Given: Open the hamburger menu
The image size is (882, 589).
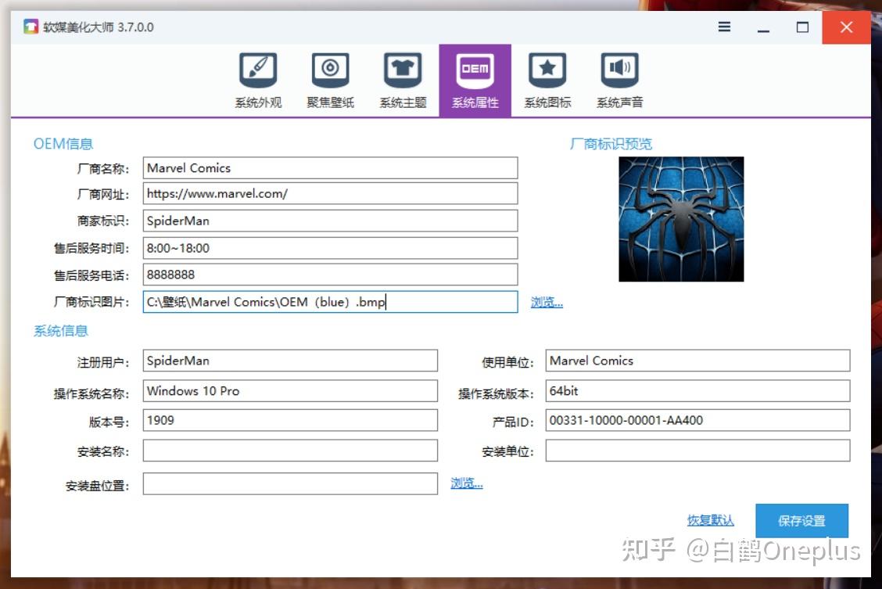Looking at the screenshot, I should pos(723,26).
